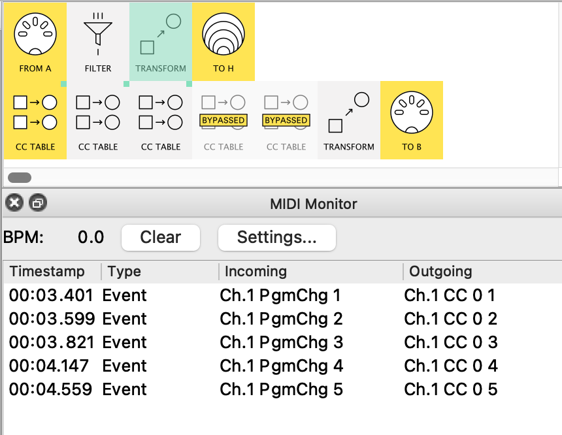Select the PgmChg 3 event row

coord(281,342)
